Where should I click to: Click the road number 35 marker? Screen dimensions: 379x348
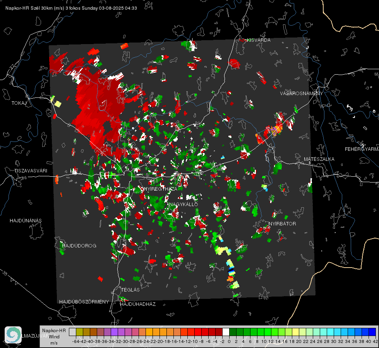(5, 274)
